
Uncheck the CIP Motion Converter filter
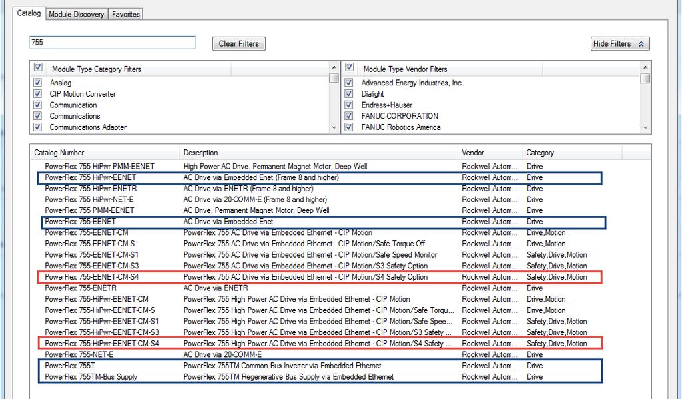[38, 93]
